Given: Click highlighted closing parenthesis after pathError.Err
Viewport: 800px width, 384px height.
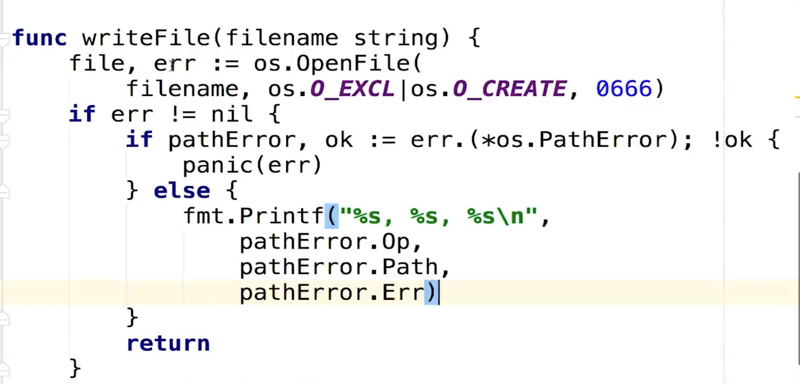Looking at the screenshot, I should tap(431, 293).
